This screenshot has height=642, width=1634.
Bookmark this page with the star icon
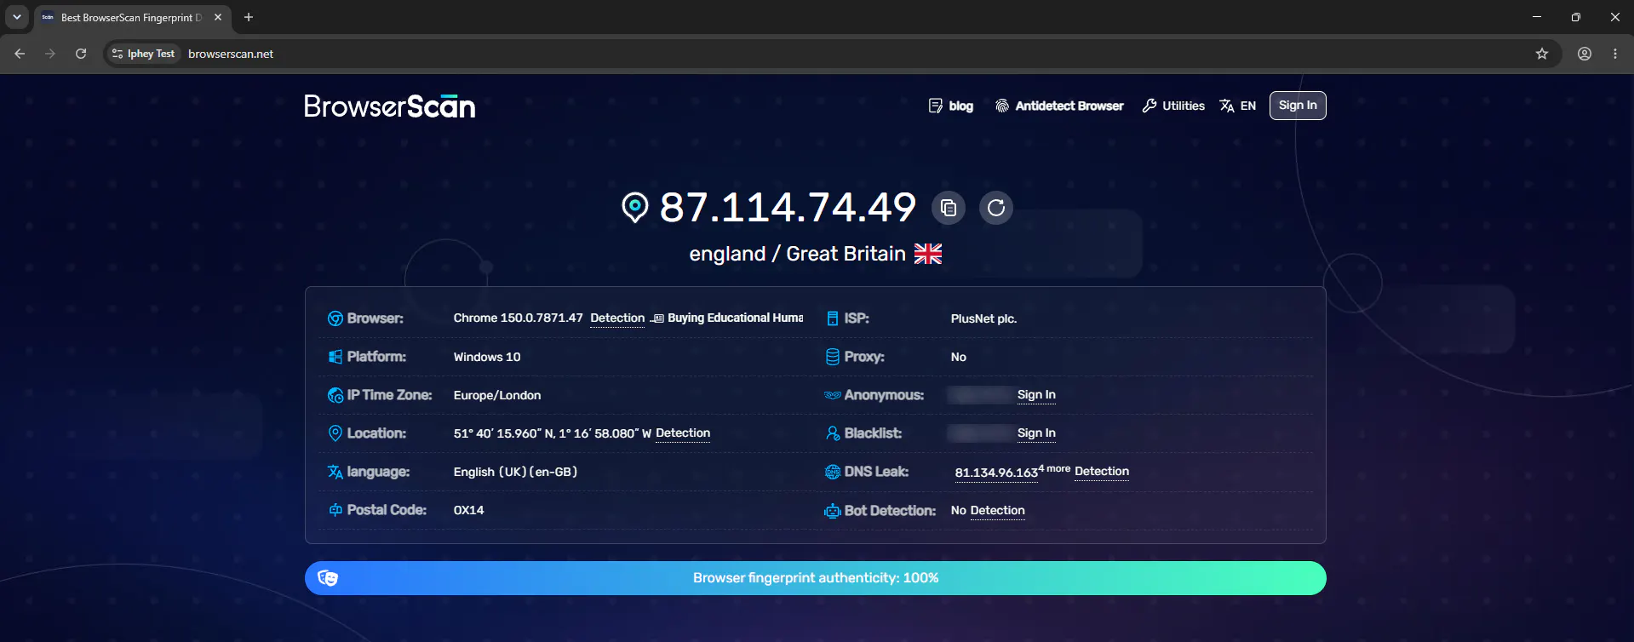tap(1542, 54)
